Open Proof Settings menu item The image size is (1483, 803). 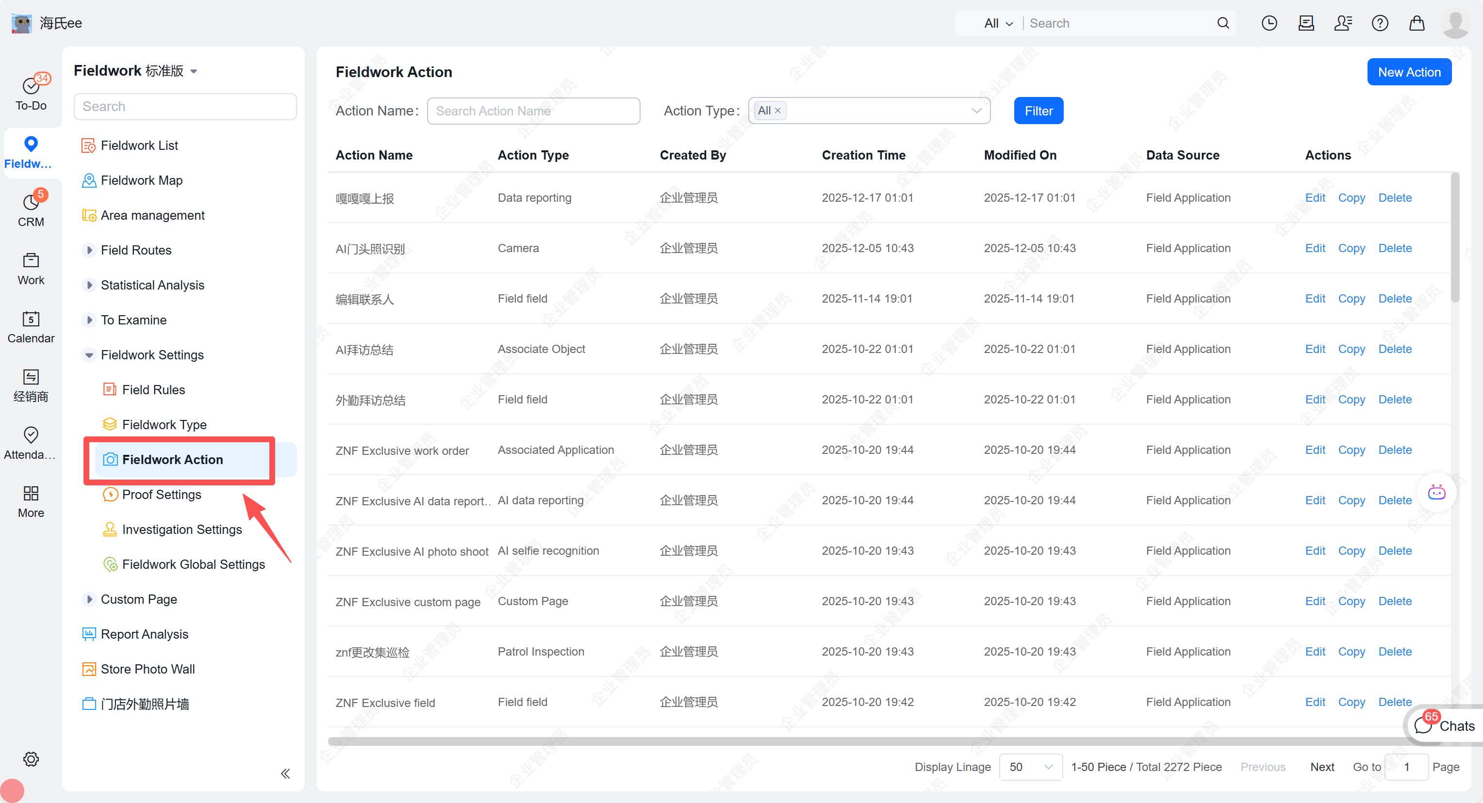click(x=161, y=495)
